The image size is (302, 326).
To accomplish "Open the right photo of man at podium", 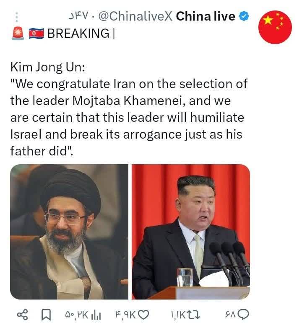I will tap(191, 232).
